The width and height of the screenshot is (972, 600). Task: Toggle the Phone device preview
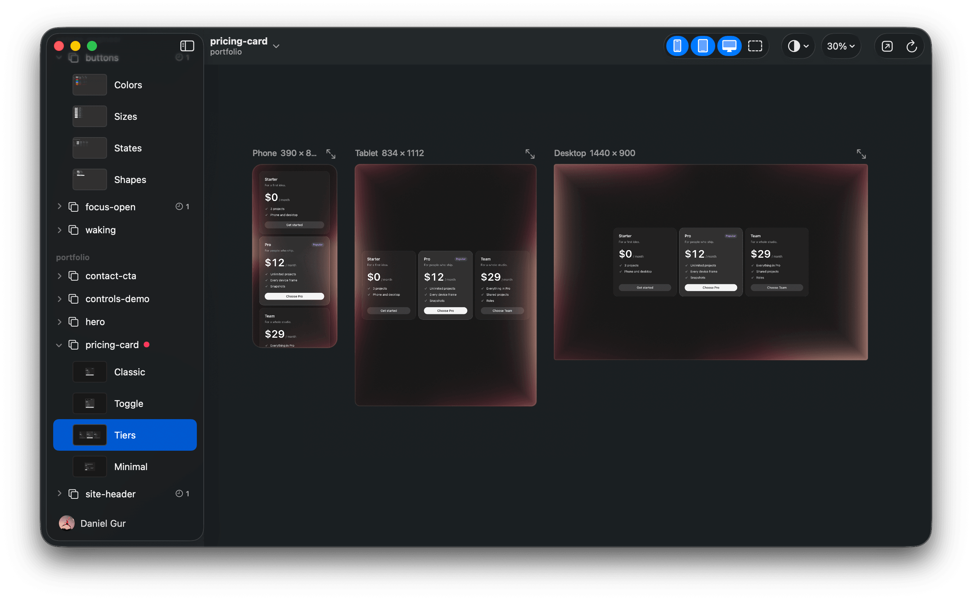point(677,46)
